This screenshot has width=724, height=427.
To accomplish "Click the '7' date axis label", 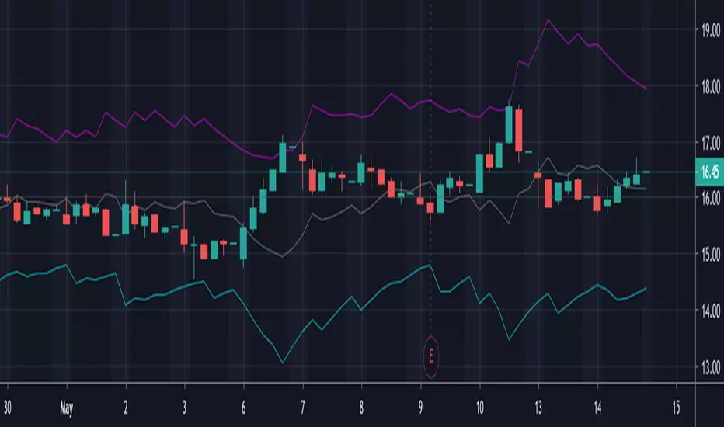I will pyautogui.click(x=302, y=408).
